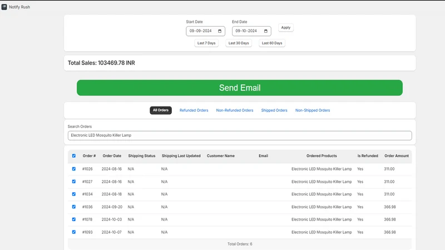445x250 pixels.
Task: Click the Order Amount column header
Action: click(397, 156)
